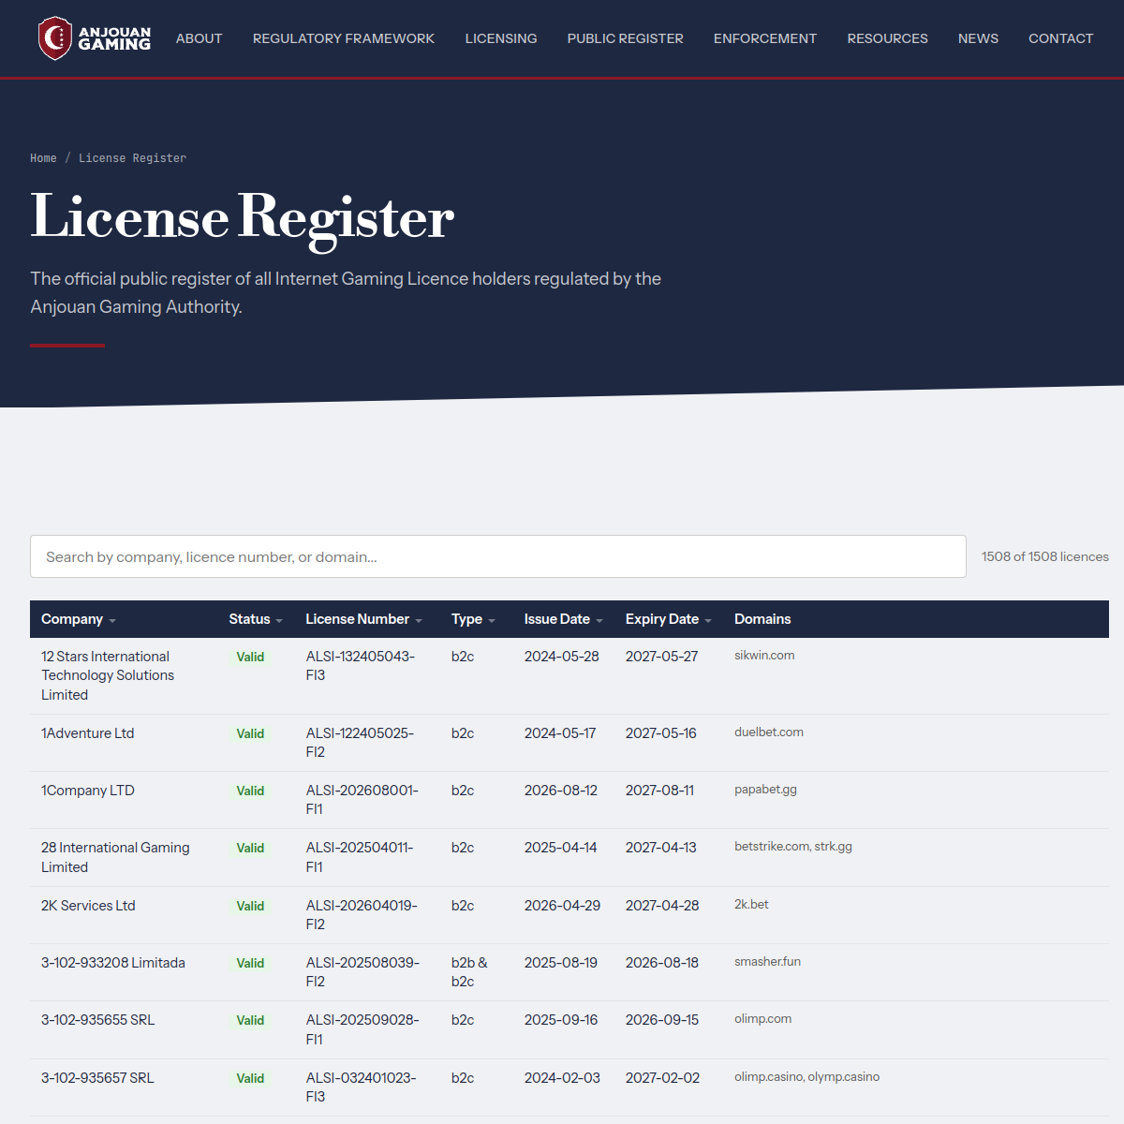Click company 3-102-933208 Limitada
This screenshot has height=1124, width=1124.
pyautogui.click(x=113, y=963)
